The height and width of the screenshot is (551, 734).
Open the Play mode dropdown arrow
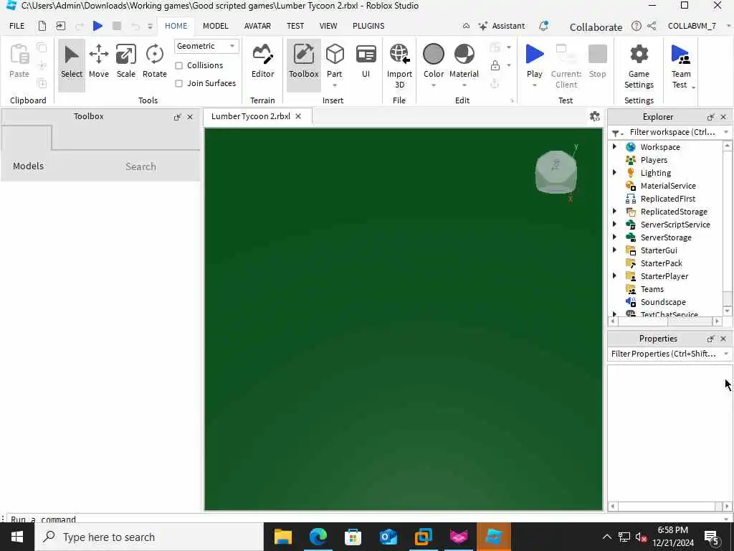pyautogui.click(x=534, y=85)
